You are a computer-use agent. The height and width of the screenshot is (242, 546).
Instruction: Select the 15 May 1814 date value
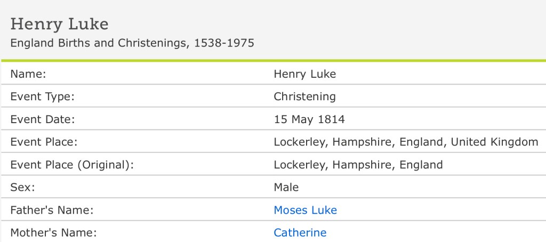coord(309,119)
